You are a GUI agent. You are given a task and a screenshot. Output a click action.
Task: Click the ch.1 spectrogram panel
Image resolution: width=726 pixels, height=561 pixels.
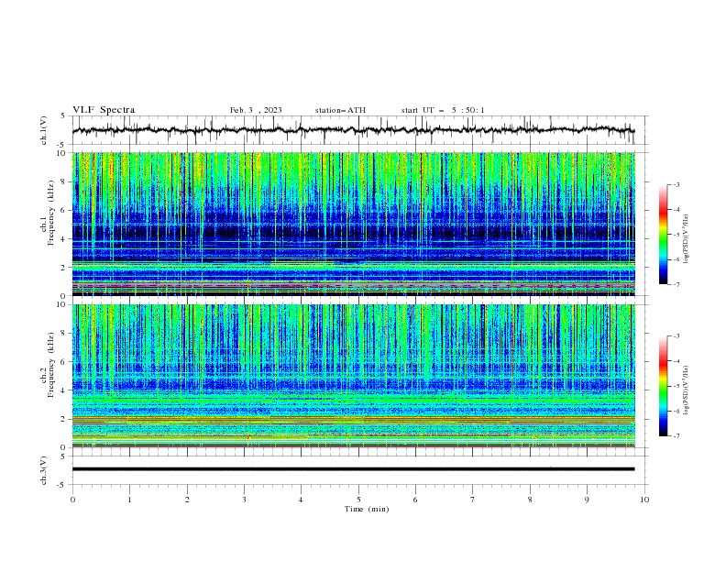[x=353, y=224]
